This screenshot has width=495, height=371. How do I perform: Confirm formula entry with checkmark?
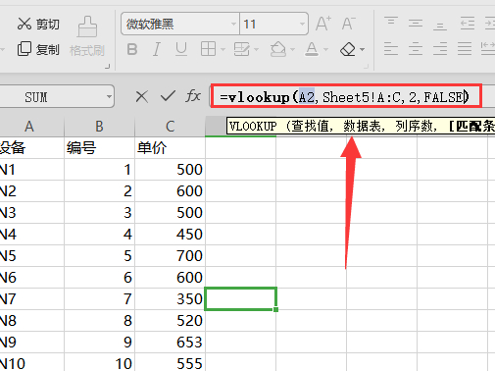tap(168, 96)
